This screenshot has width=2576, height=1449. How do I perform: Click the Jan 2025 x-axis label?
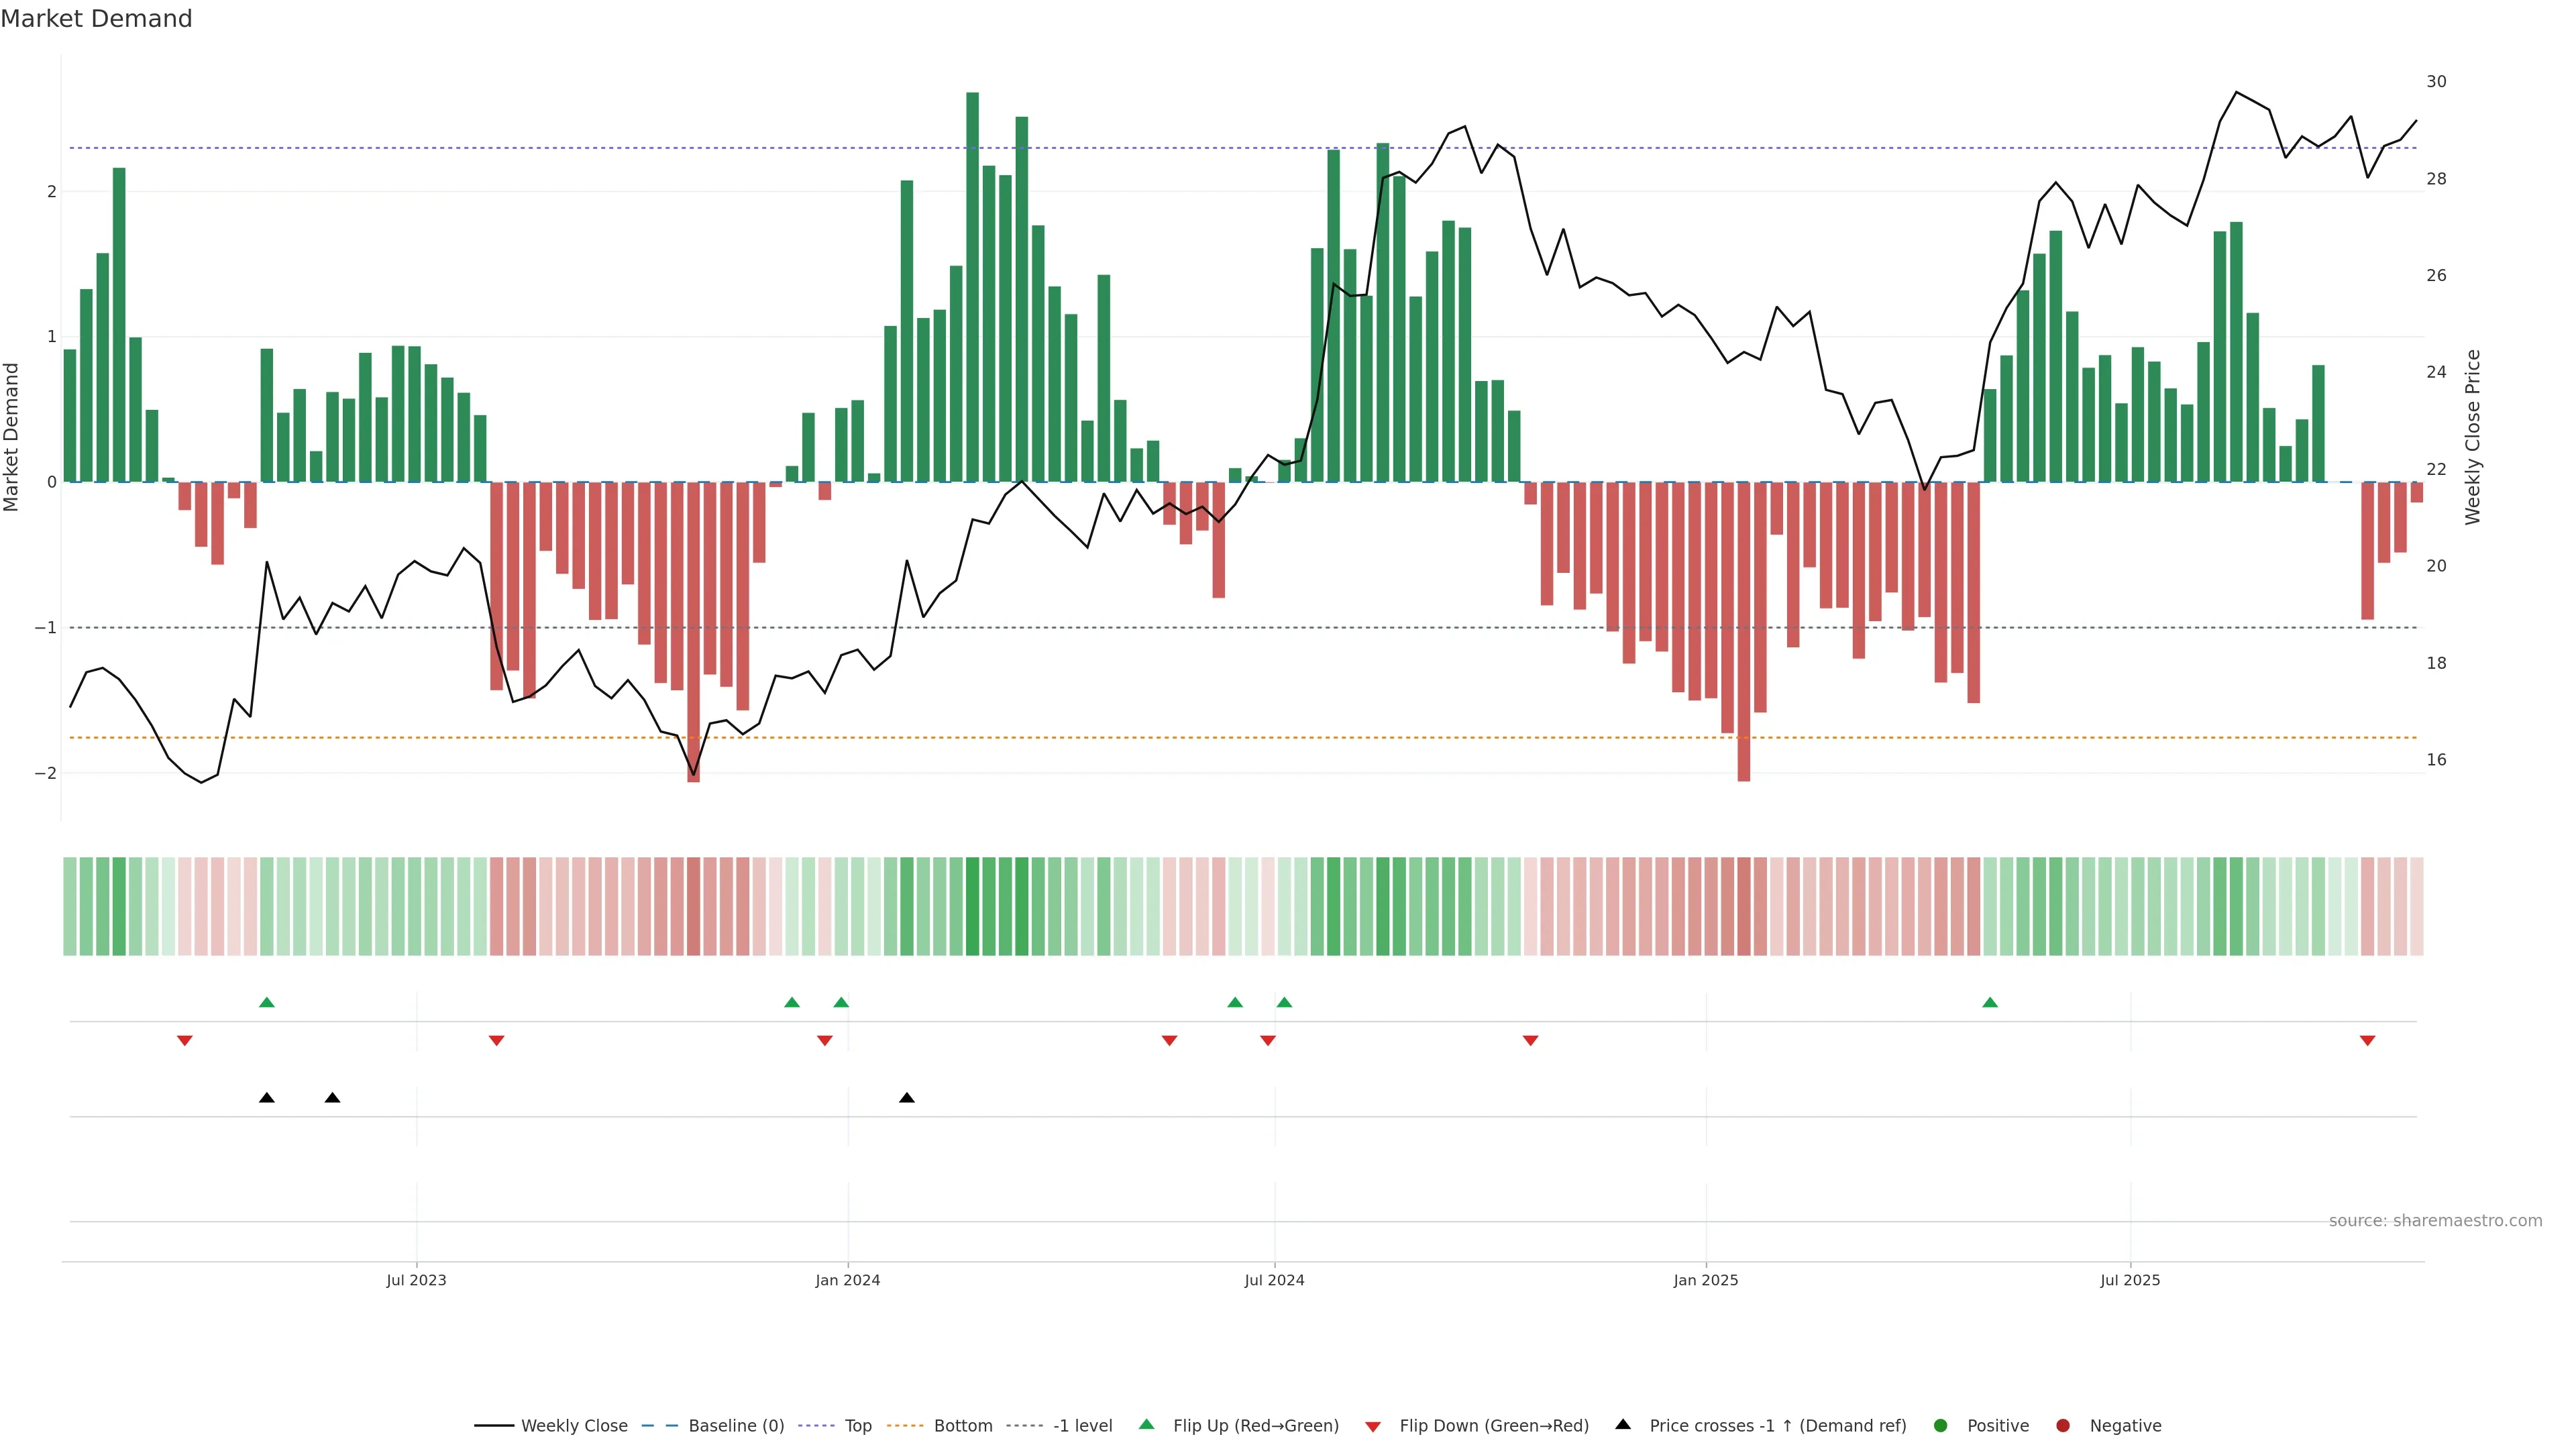(x=1706, y=1280)
